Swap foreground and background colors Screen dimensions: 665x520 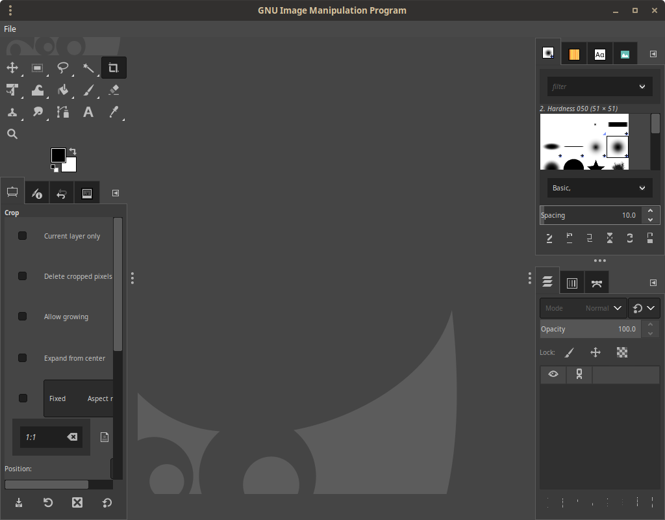73,151
